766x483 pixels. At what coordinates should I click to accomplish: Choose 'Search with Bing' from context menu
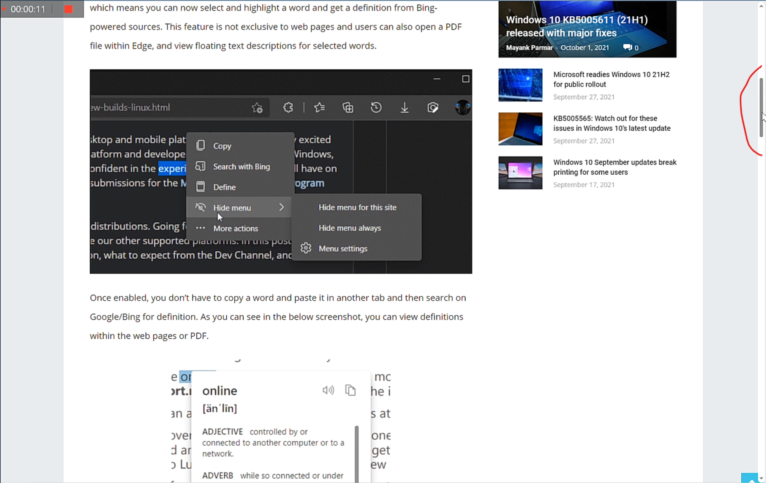(x=241, y=166)
